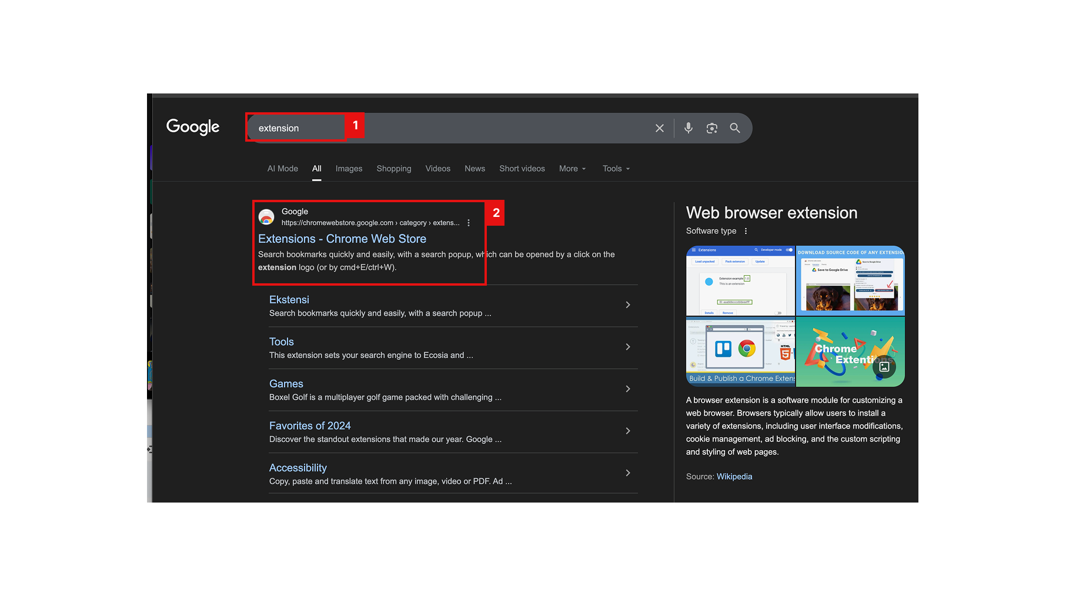Viewport: 1066px width, 596px height.
Task: Open the More dropdown in search filters
Action: point(572,169)
